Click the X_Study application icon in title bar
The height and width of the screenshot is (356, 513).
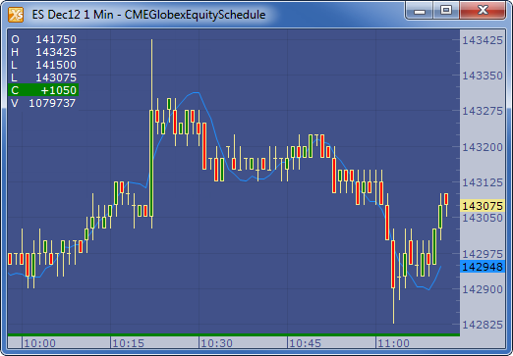pos(16,15)
